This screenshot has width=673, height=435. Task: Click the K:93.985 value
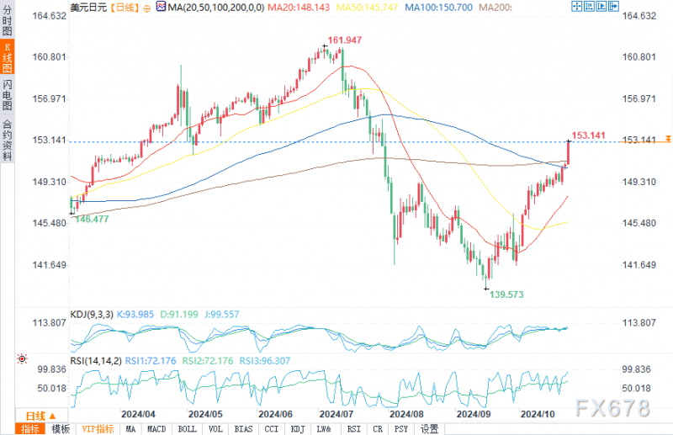coord(135,315)
